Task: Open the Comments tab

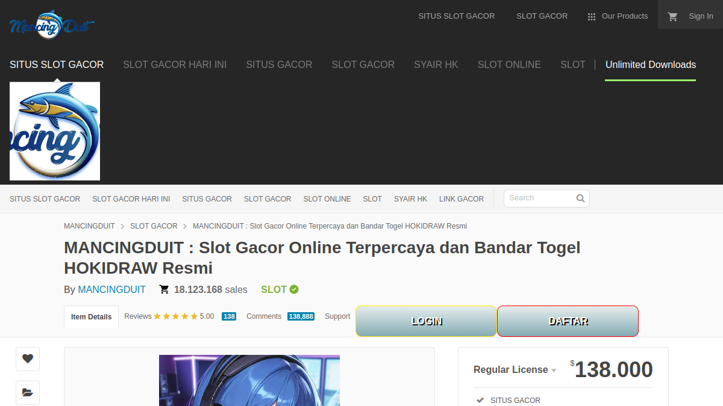Action: [x=264, y=316]
